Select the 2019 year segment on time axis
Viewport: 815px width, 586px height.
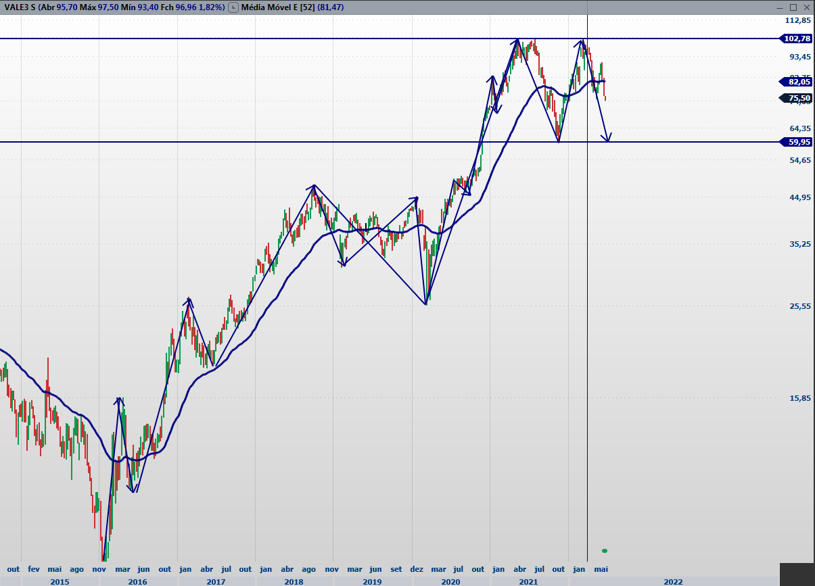(x=372, y=581)
